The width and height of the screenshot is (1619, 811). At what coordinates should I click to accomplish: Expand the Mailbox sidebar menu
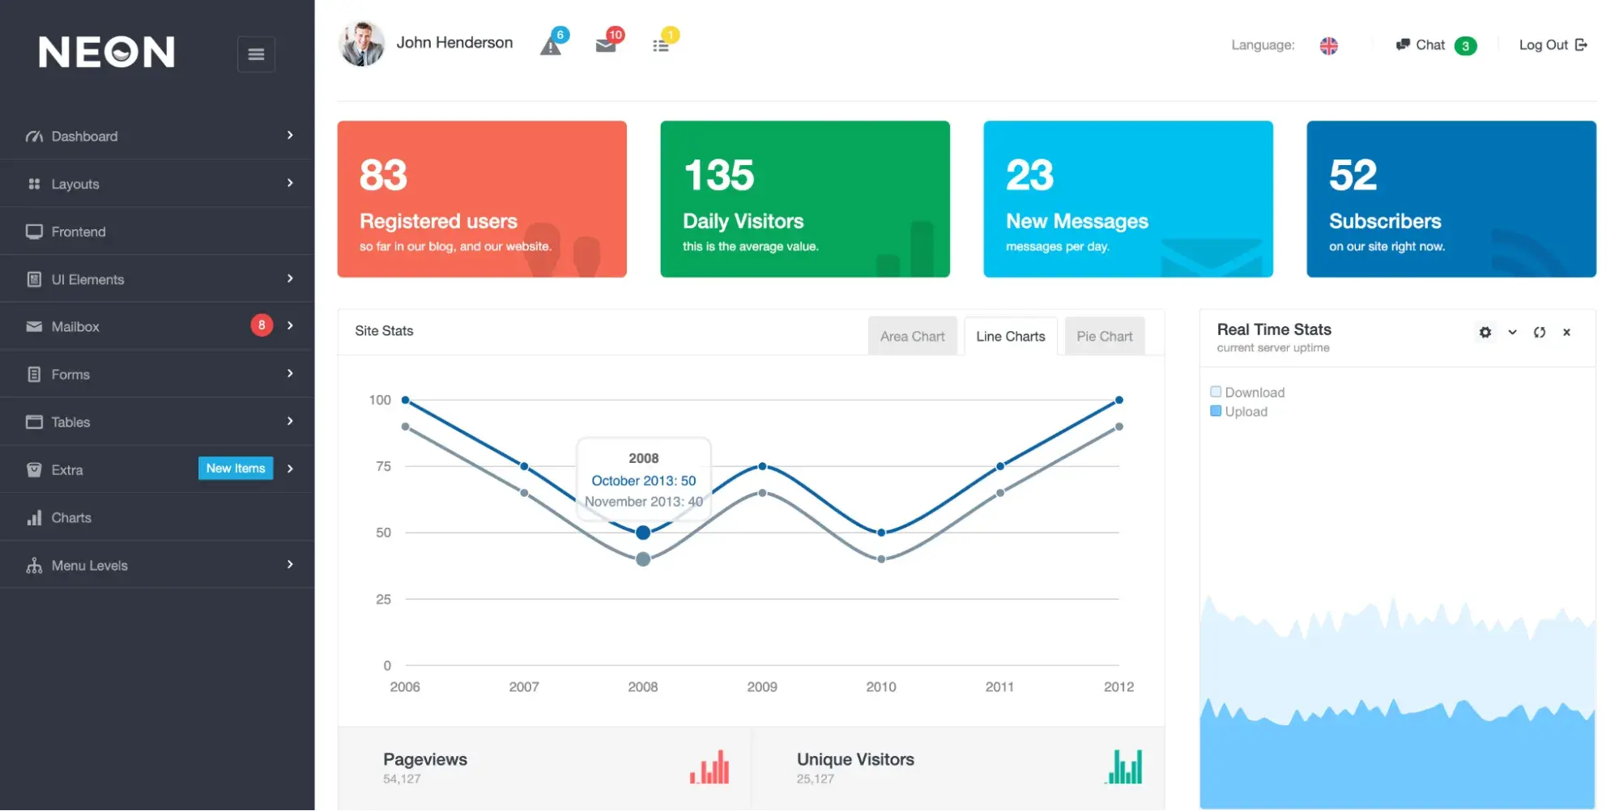157,327
